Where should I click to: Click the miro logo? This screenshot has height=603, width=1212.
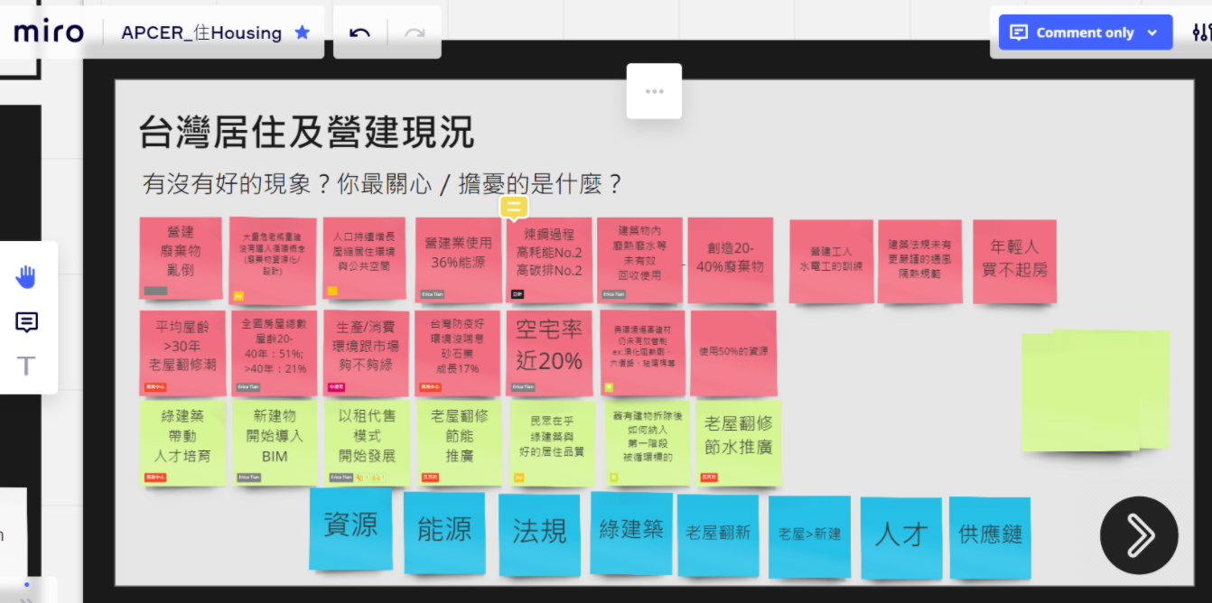pyautogui.click(x=49, y=32)
